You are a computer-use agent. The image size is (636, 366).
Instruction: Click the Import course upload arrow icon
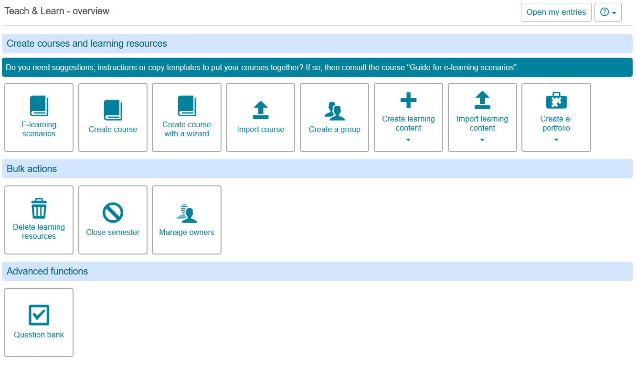coord(260,110)
